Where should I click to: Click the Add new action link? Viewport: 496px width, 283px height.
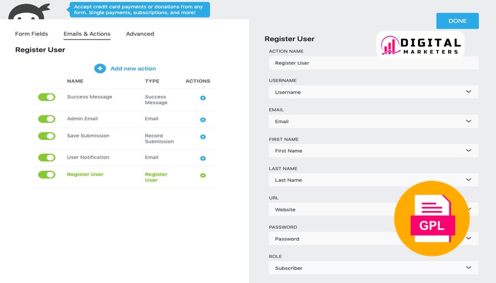tap(133, 68)
